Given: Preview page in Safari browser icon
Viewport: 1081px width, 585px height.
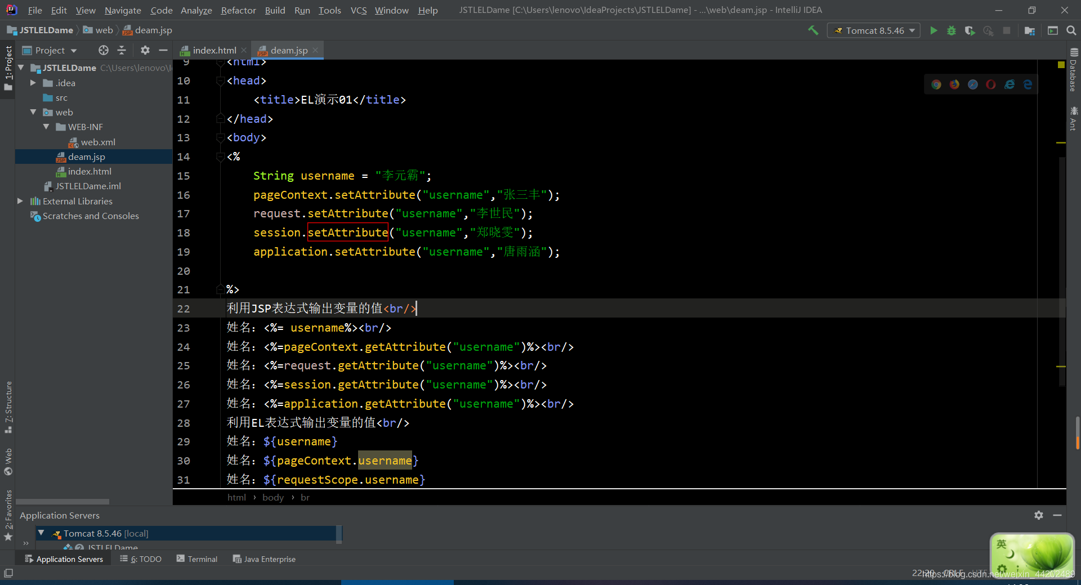Looking at the screenshot, I should 973,84.
